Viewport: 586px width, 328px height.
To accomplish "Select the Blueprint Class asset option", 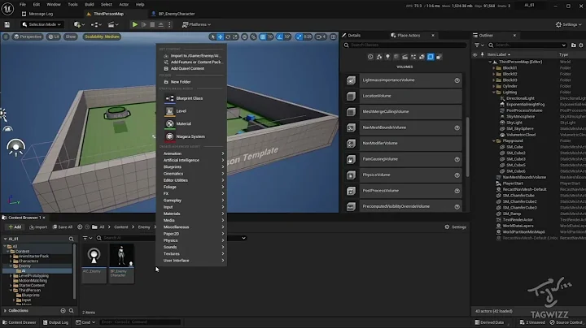I will click(190, 98).
